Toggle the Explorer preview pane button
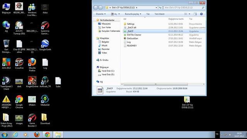This screenshot has height=139, width=247. (195, 14)
